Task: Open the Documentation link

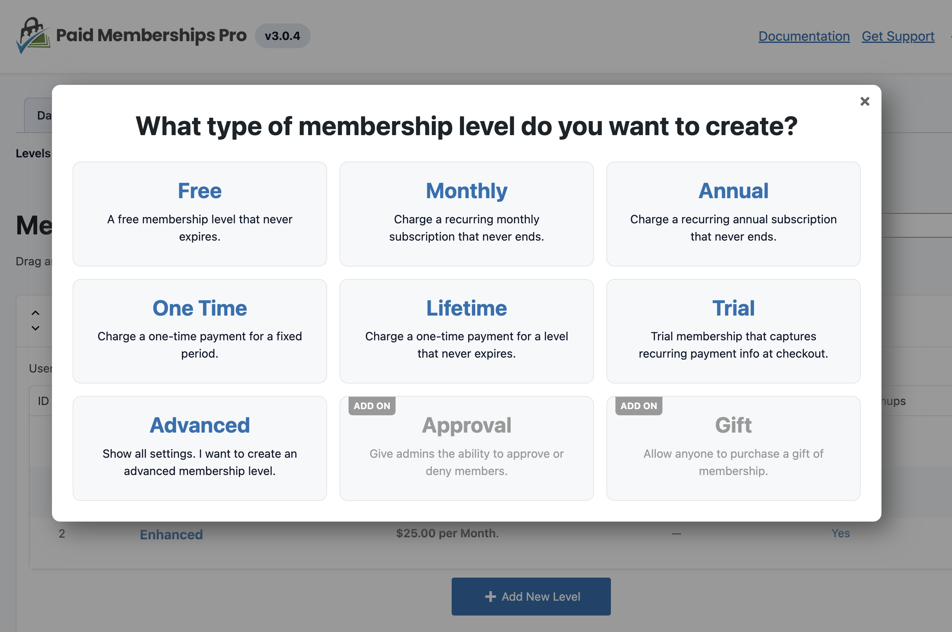Action: 804,36
